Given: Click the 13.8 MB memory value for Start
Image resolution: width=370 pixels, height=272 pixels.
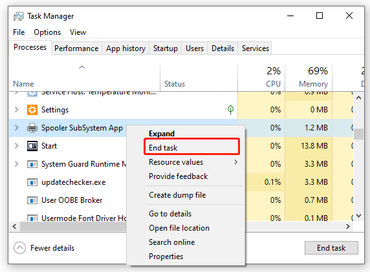Looking at the screenshot, I should click(x=314, y=146).
